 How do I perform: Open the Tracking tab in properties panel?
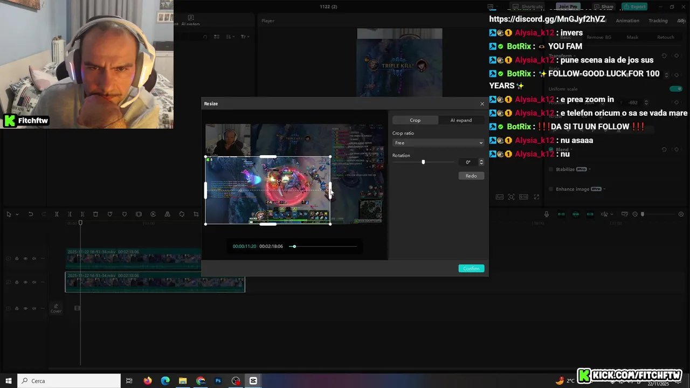[x=658, y=20]
